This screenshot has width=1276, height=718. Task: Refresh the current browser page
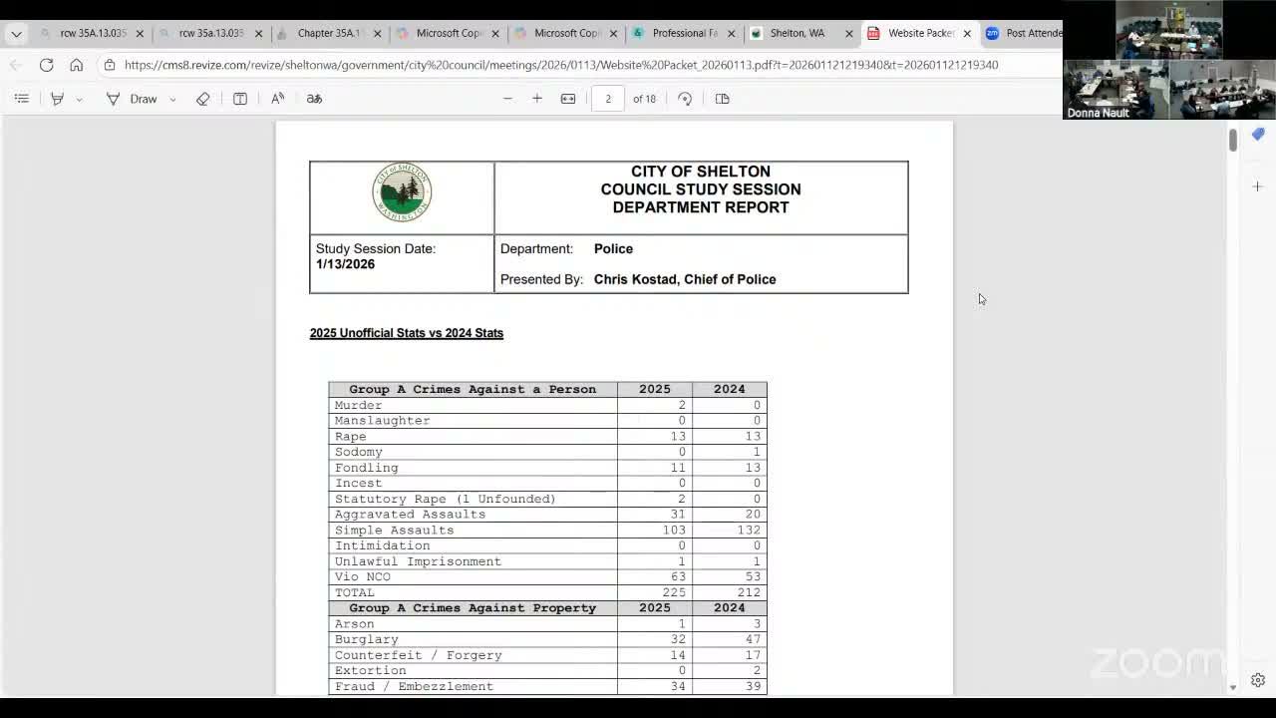coord(46,65)
